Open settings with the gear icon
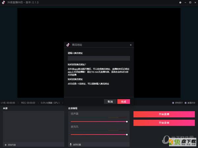Viewport: 198px width, 148px height. 180,3
